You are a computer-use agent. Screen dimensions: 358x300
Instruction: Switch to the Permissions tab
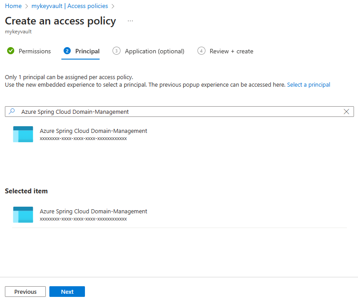tap(35, 51)
